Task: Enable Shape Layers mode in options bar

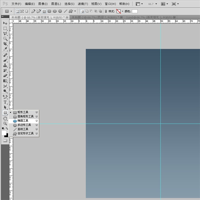Action: [18, 11]
